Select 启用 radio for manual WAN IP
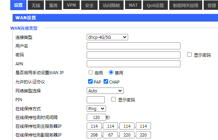This screenshot has height=140, width=218. (91, 72)
